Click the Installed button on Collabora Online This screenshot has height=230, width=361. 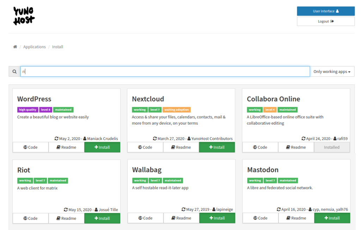point(332,147)
